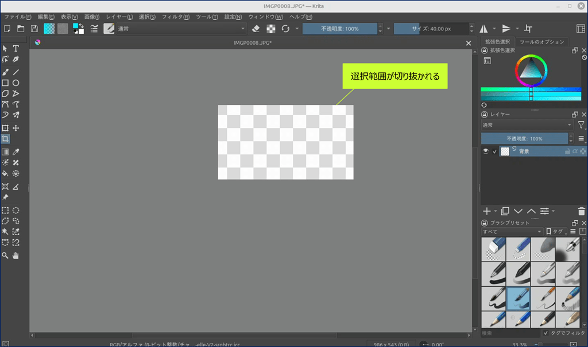Delete layer using the trash icon

click(582, 211)
